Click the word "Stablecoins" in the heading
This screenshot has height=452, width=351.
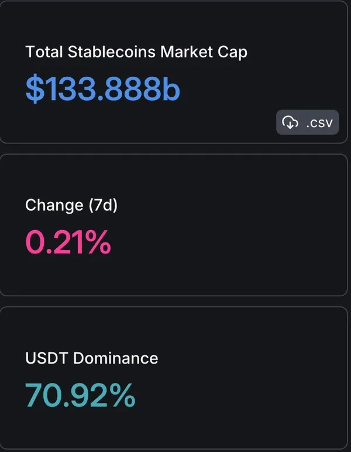(x=112, y=52)
